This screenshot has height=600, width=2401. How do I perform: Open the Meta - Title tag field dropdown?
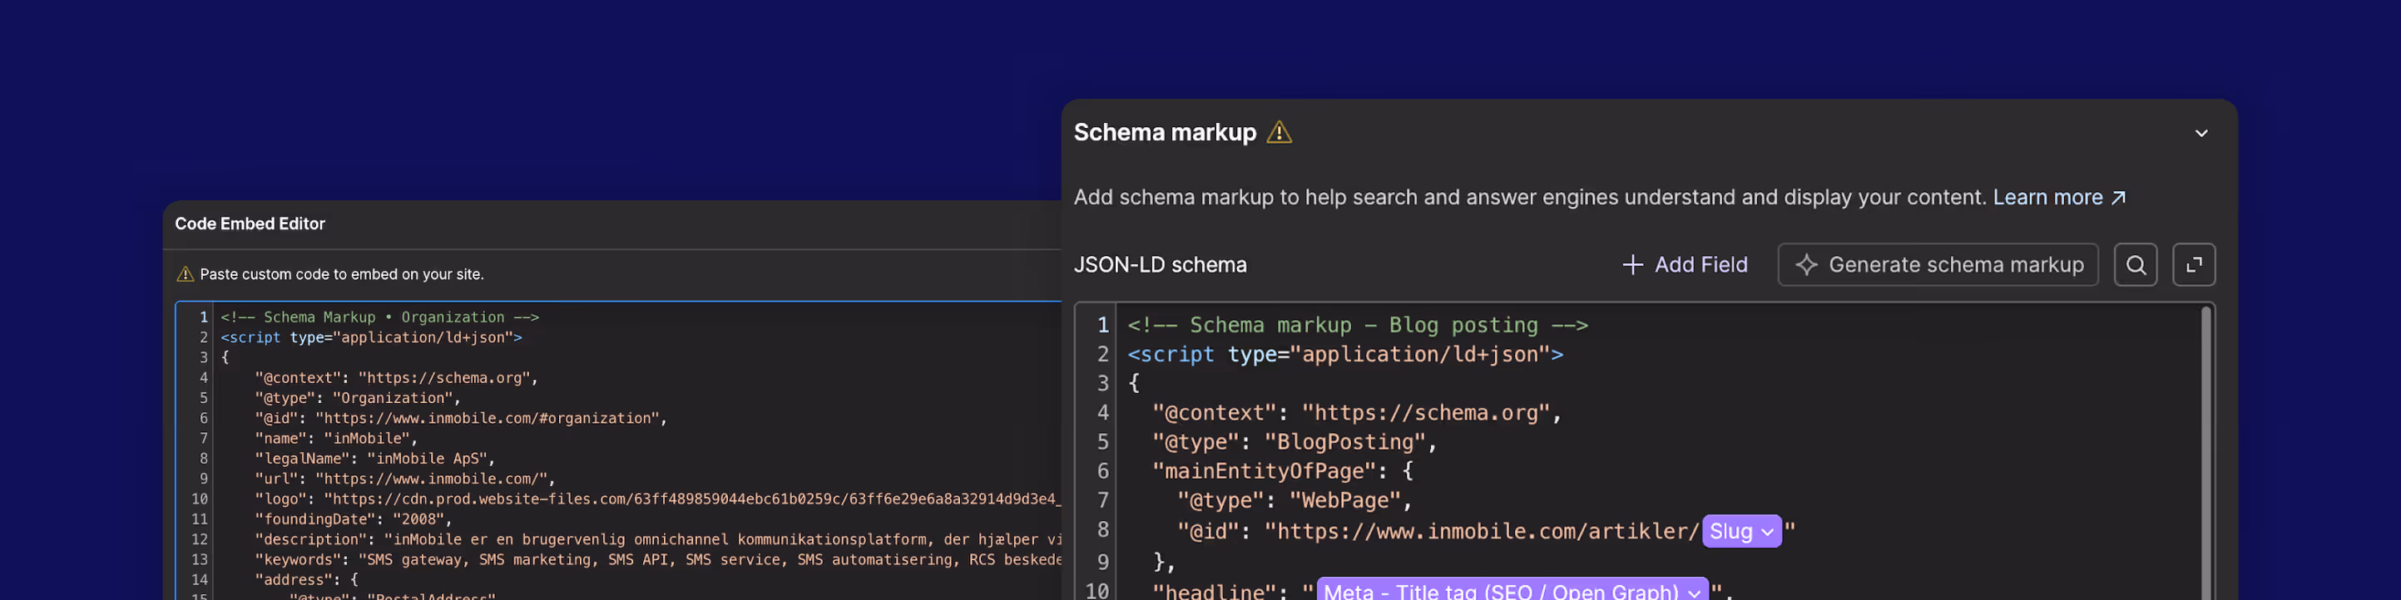1512,591
